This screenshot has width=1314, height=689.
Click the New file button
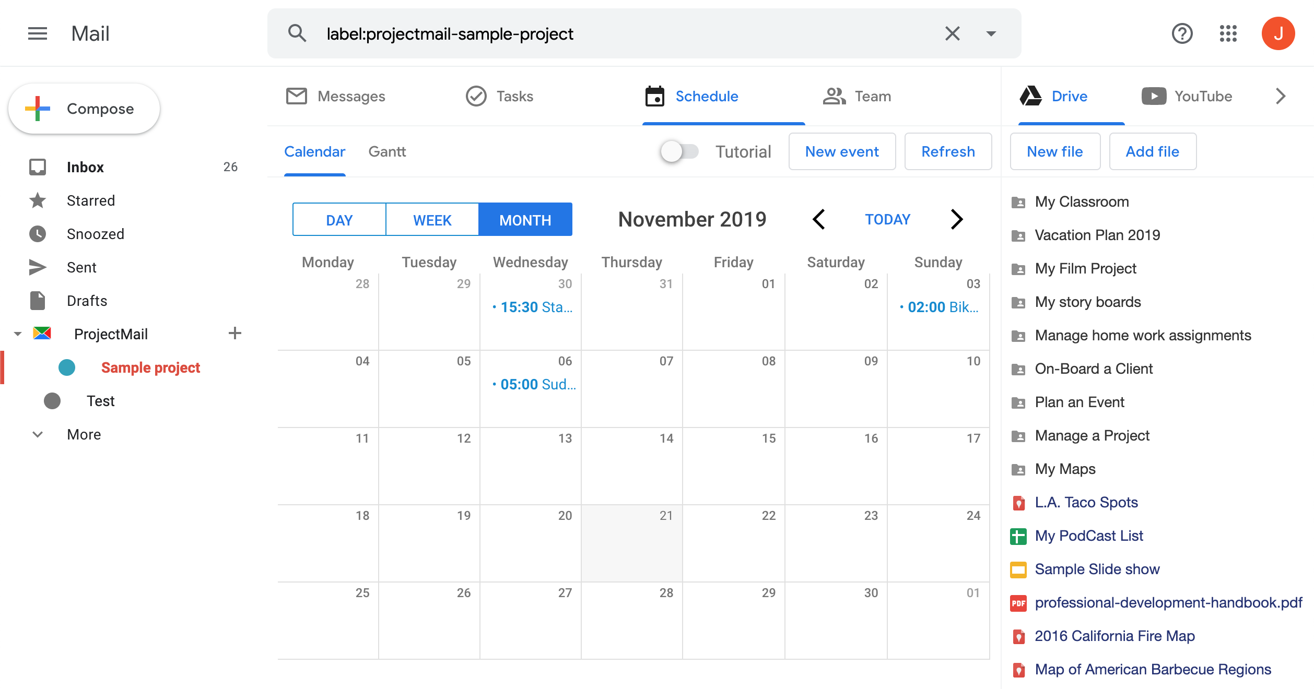(x=1054, y=152)
